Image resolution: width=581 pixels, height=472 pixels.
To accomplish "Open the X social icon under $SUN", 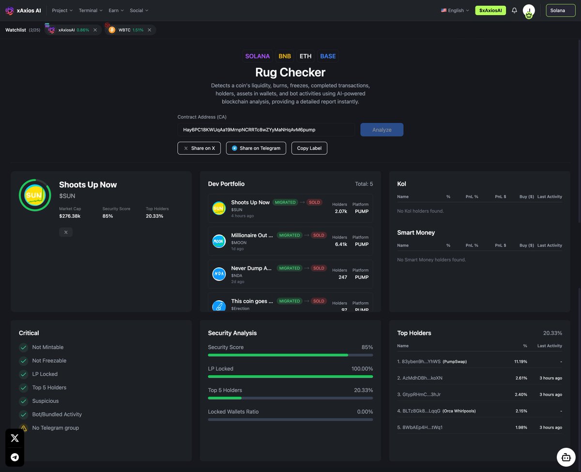I will point(66,232).
